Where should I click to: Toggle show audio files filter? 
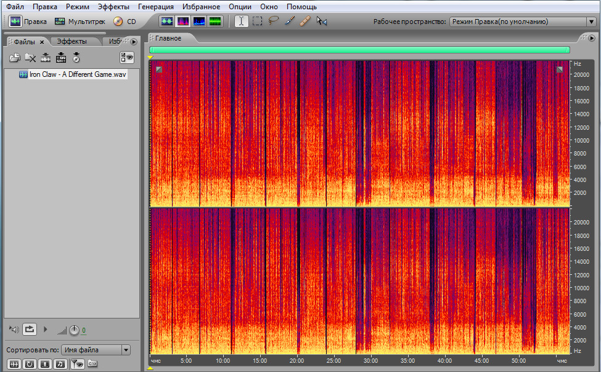[x=14, y=363]
